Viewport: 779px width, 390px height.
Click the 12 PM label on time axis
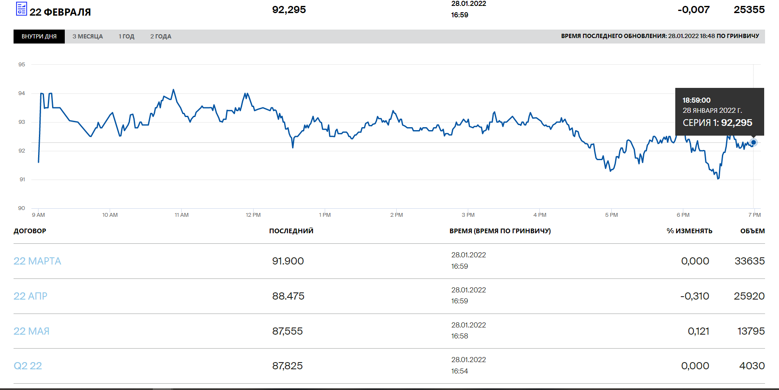click(x=253, y=215)
